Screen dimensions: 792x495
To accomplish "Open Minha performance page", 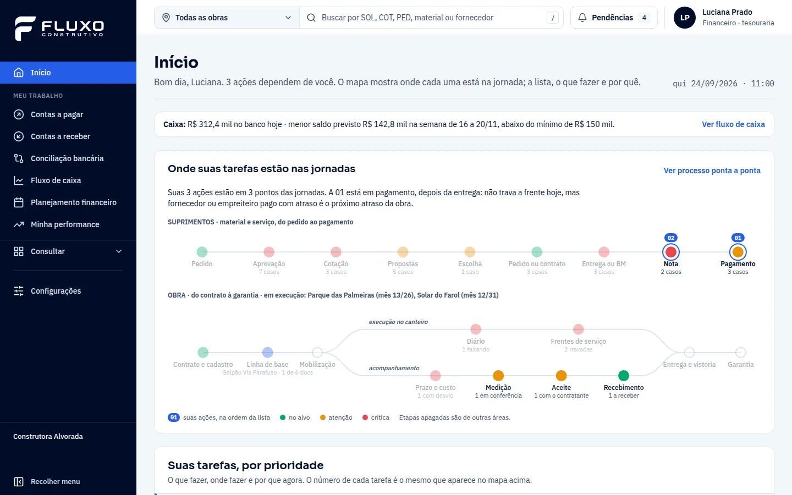I will point(68,224).
